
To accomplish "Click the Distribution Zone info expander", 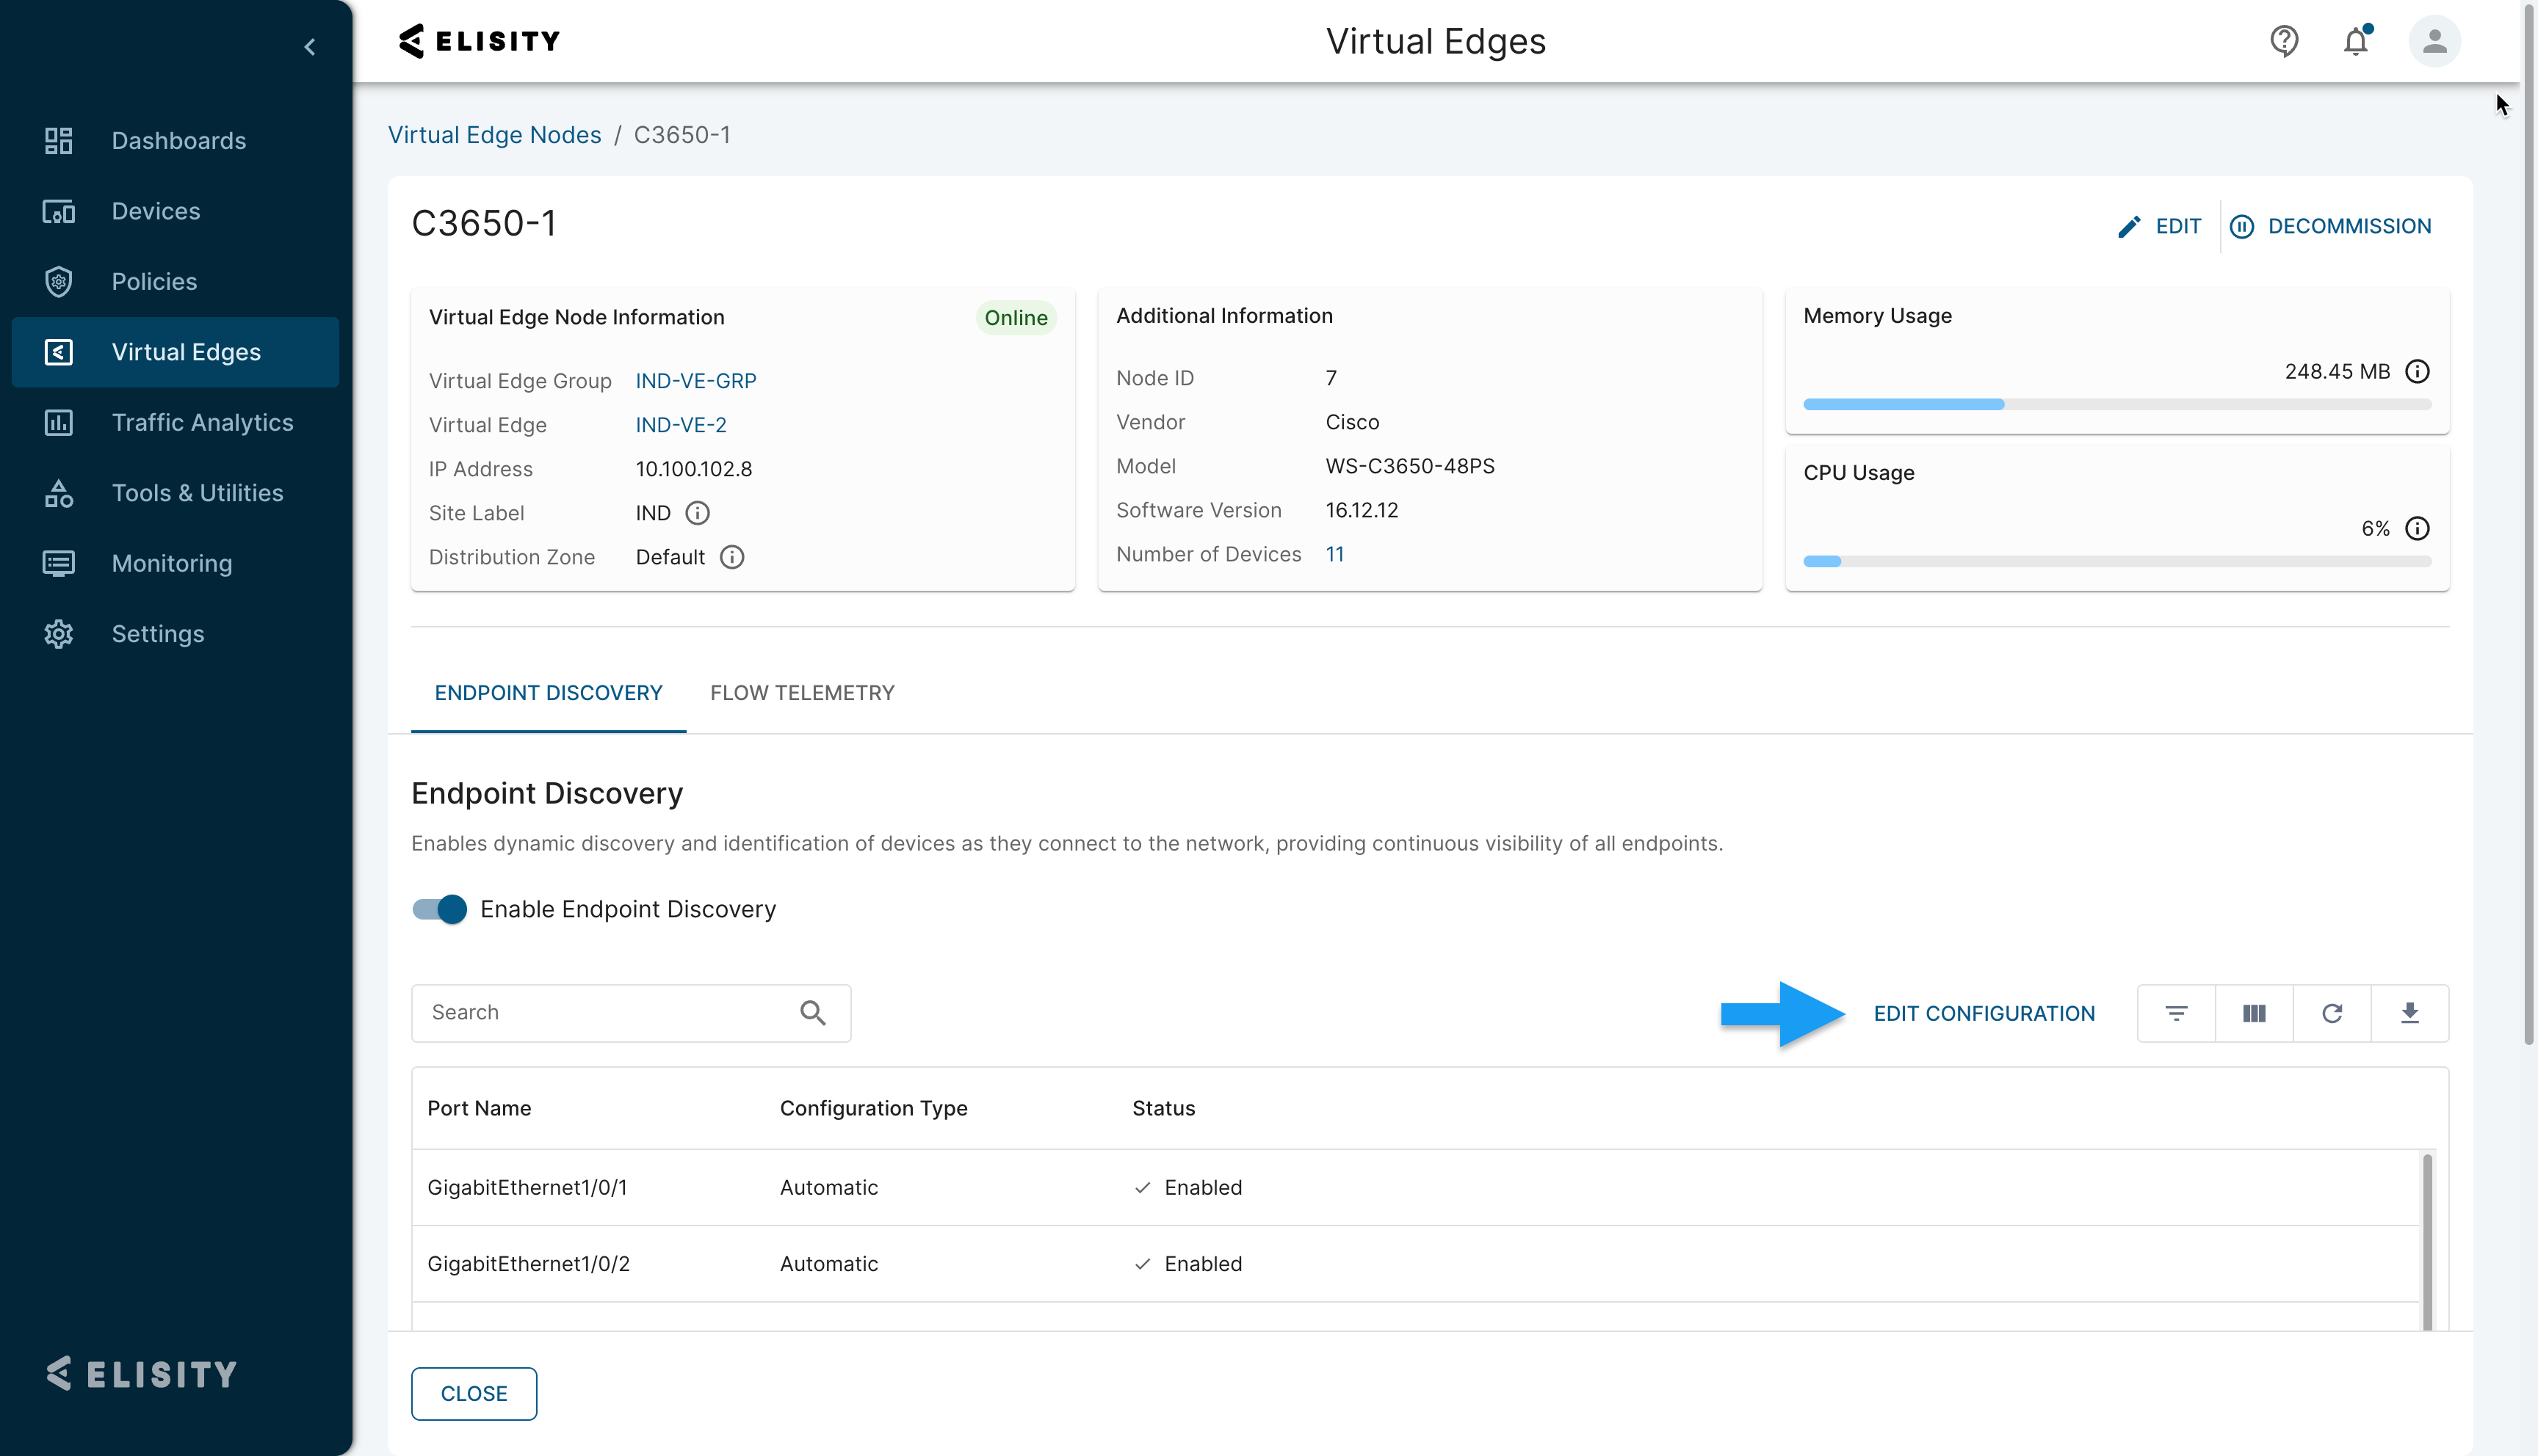I will point(731,557).
